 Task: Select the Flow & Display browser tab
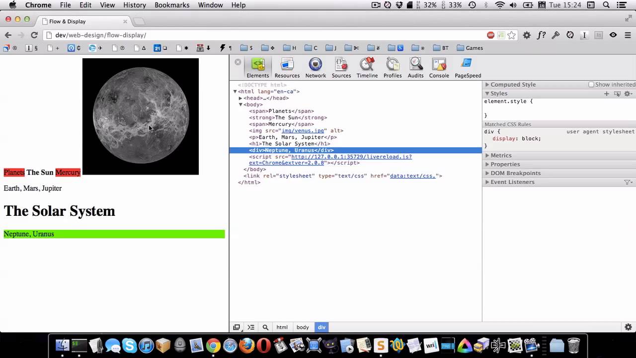coord(84,21)
